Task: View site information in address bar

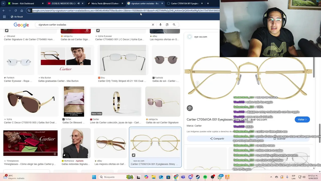Action: pos(29,11)
